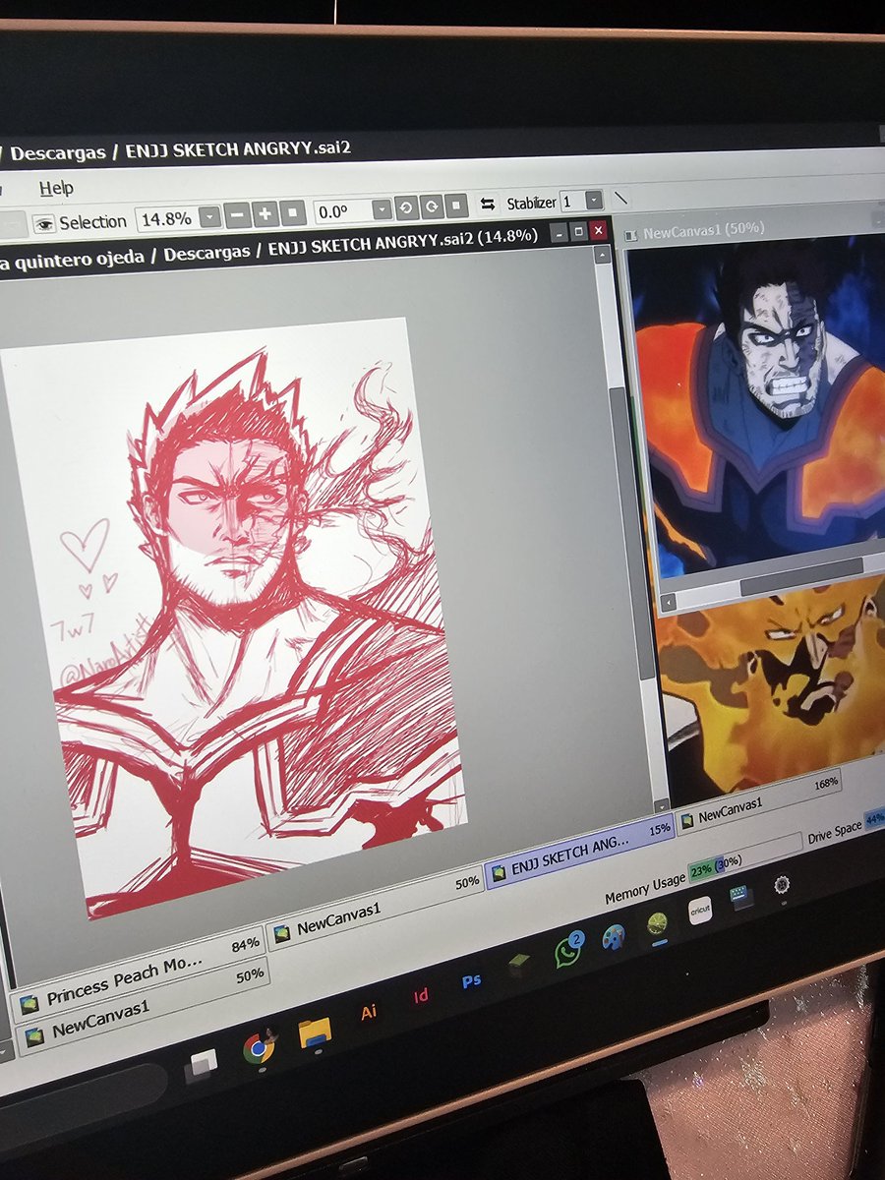
Task: Open Google Chrome from the taskbar
Action: (x=259, y=1048)
